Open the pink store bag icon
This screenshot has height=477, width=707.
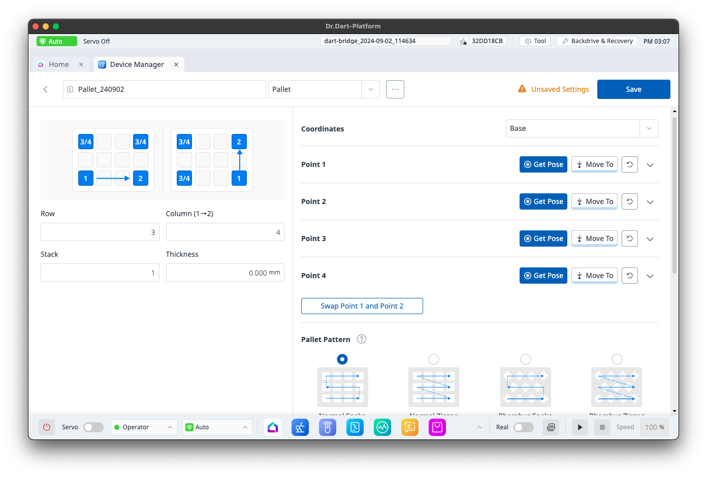tap(437, 427)
